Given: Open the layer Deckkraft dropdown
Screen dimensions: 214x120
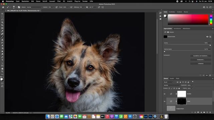Looking at the screenshot, I should click(x=192, y=85).
